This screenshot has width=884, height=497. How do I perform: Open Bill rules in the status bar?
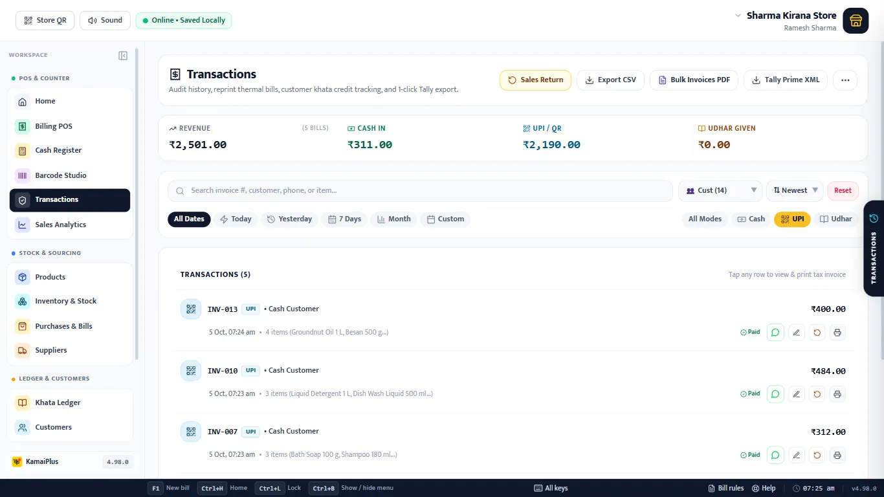point(726,489)
